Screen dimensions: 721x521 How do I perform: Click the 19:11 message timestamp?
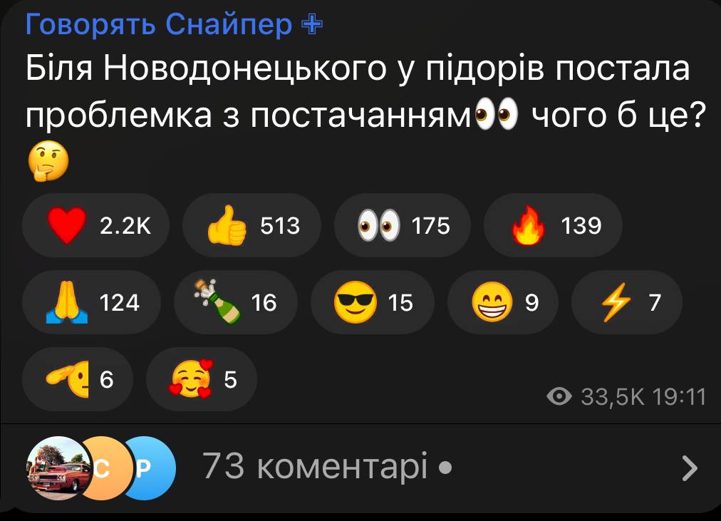pos(679,396)
